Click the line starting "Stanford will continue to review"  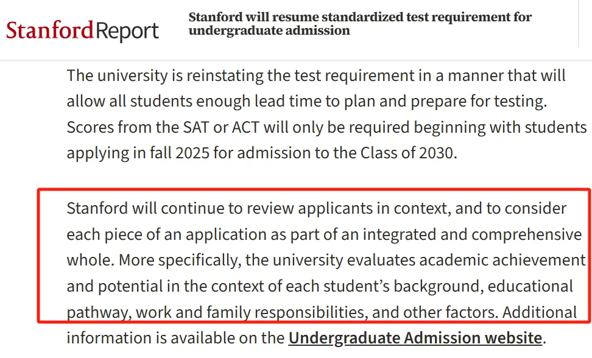[x=316, y=208]
